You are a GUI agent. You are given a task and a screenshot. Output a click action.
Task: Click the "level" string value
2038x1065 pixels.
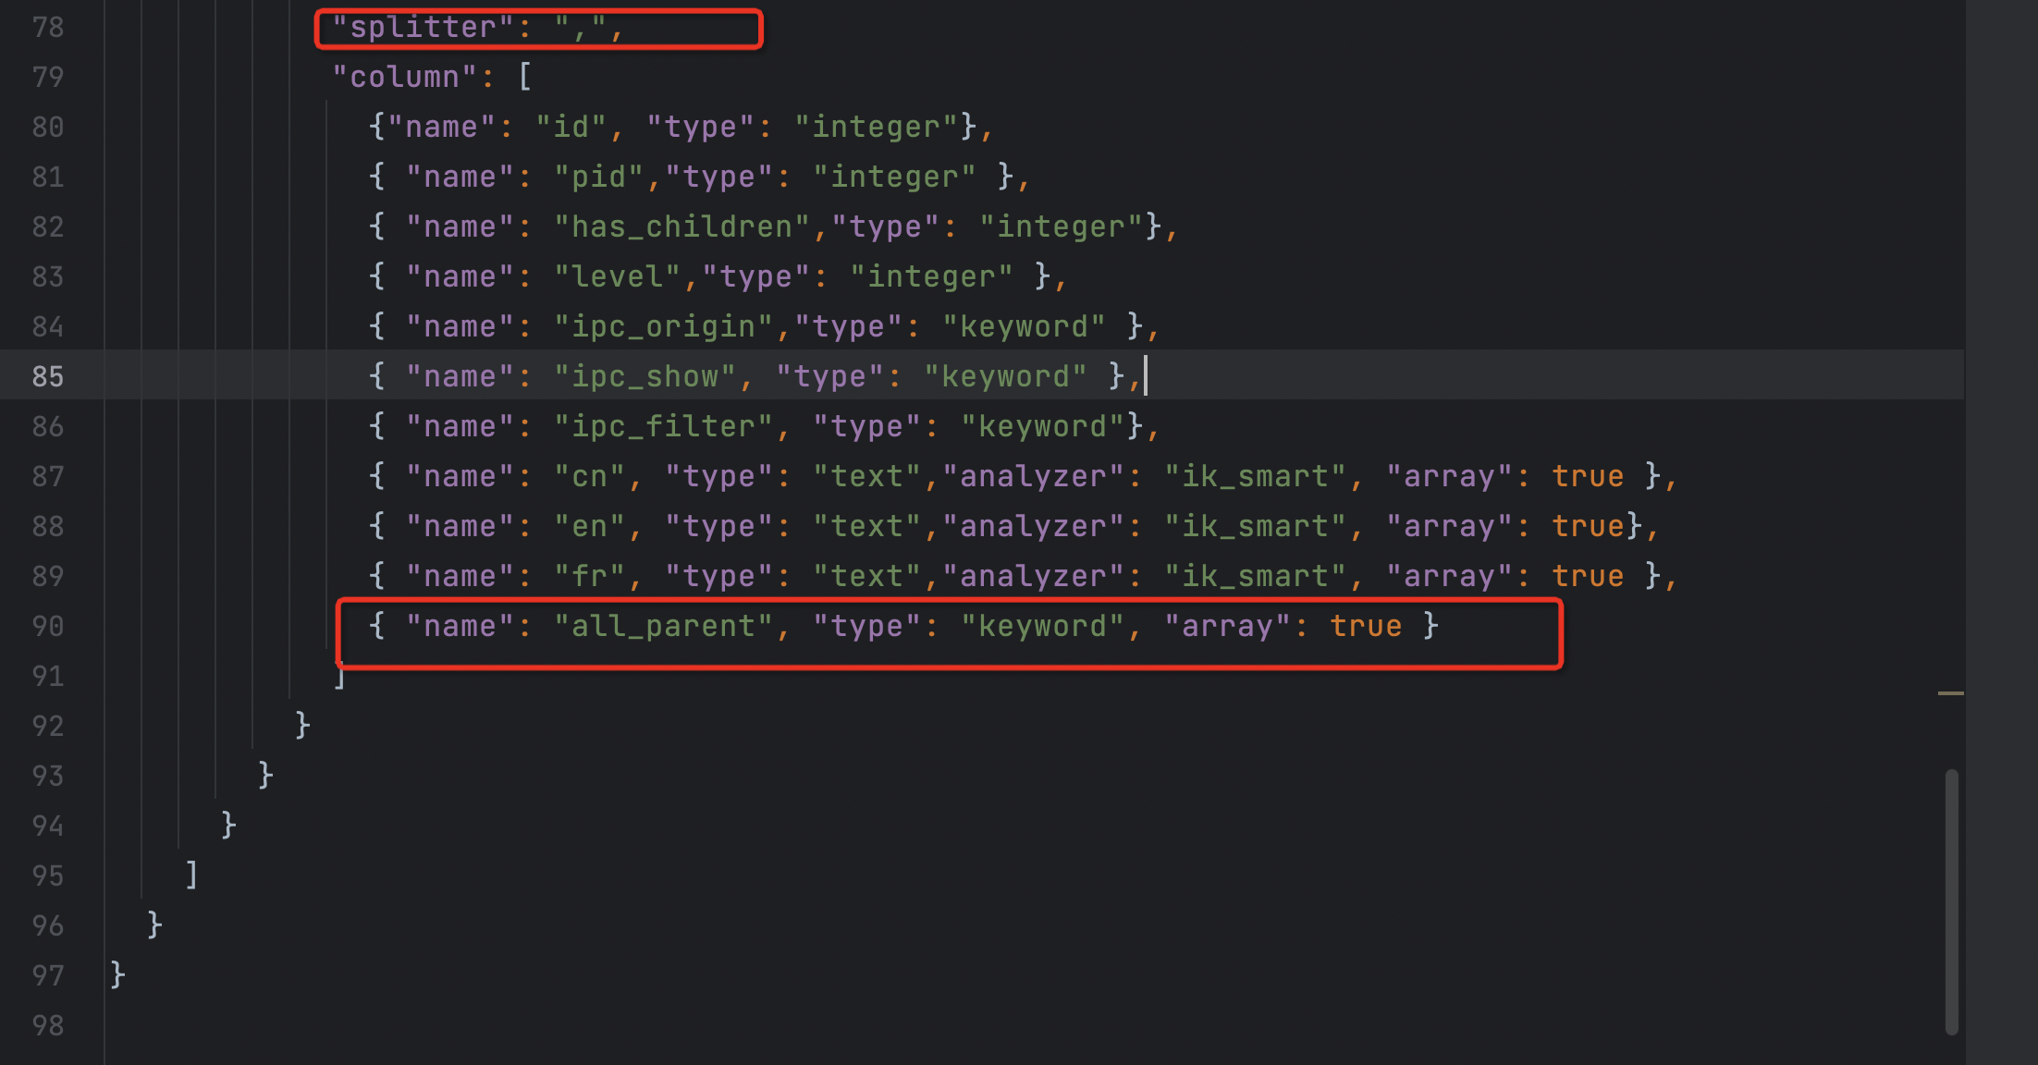[x=618, y=276]
